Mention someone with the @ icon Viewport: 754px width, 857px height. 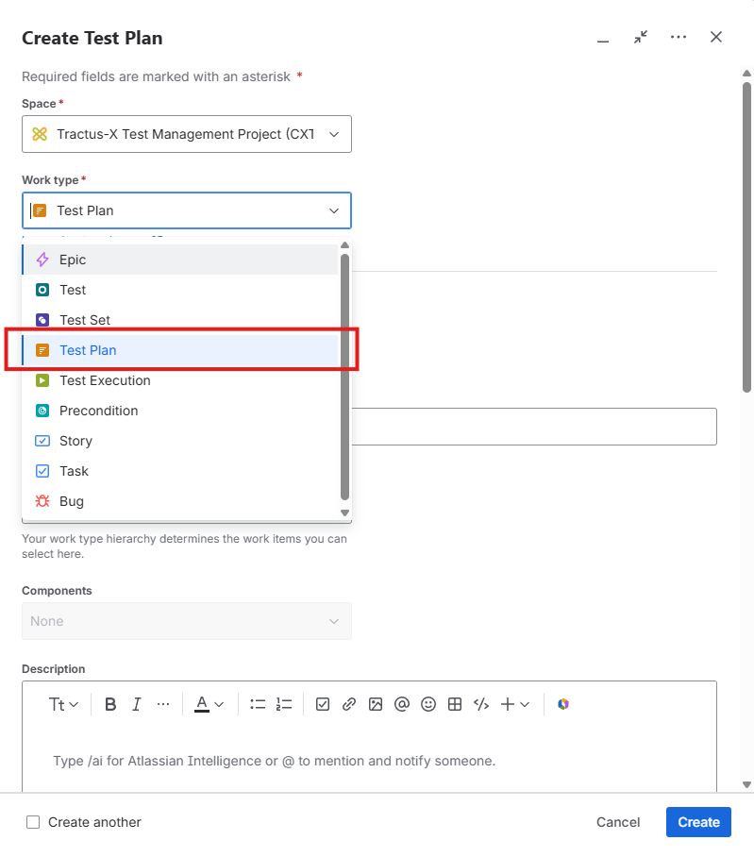[402, 704]
